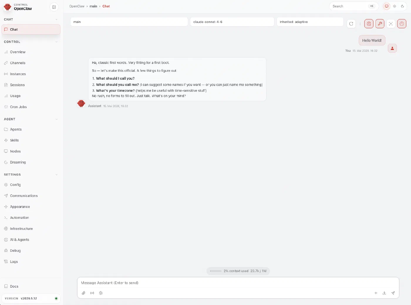Open the Inherited: adaptive dropdown
This screenshot has height=305, width=411.
[x=310, y=22]
